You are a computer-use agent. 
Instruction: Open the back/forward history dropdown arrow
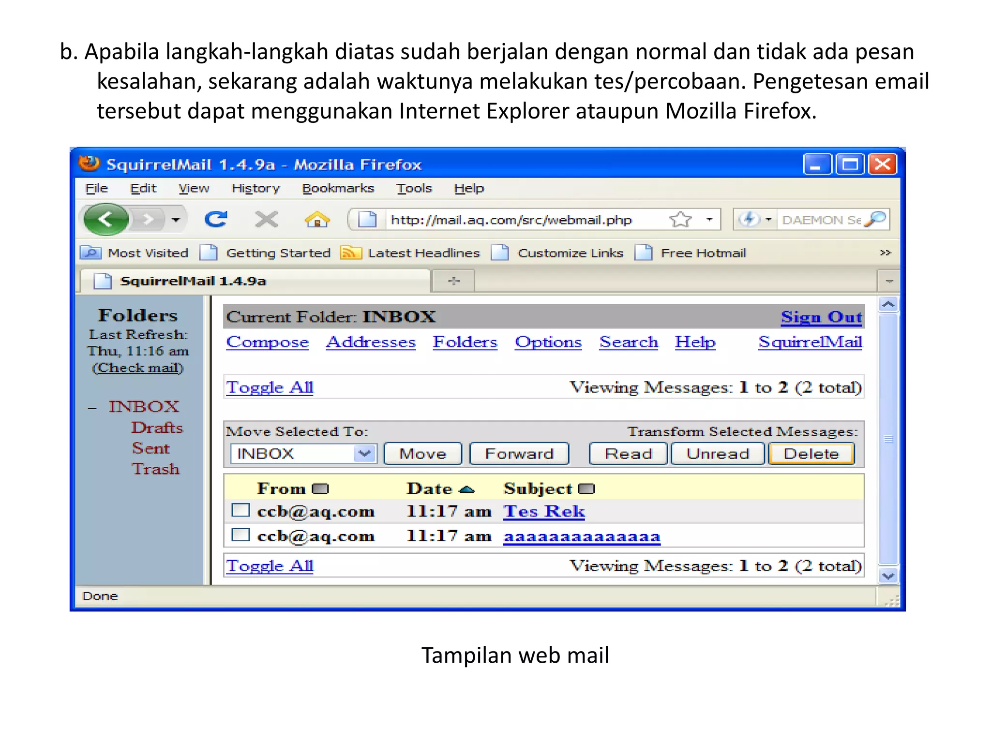tap(176, 220)
